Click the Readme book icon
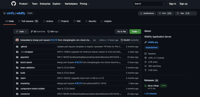Screen dimensions: 200x97 tap(145, 54)
